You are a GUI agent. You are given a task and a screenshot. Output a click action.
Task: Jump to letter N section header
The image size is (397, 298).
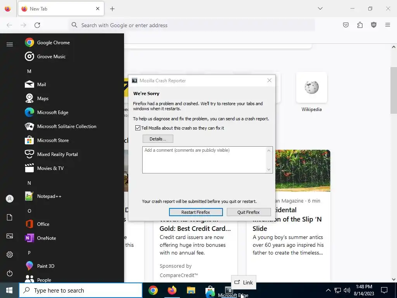(x=29, y=183)
